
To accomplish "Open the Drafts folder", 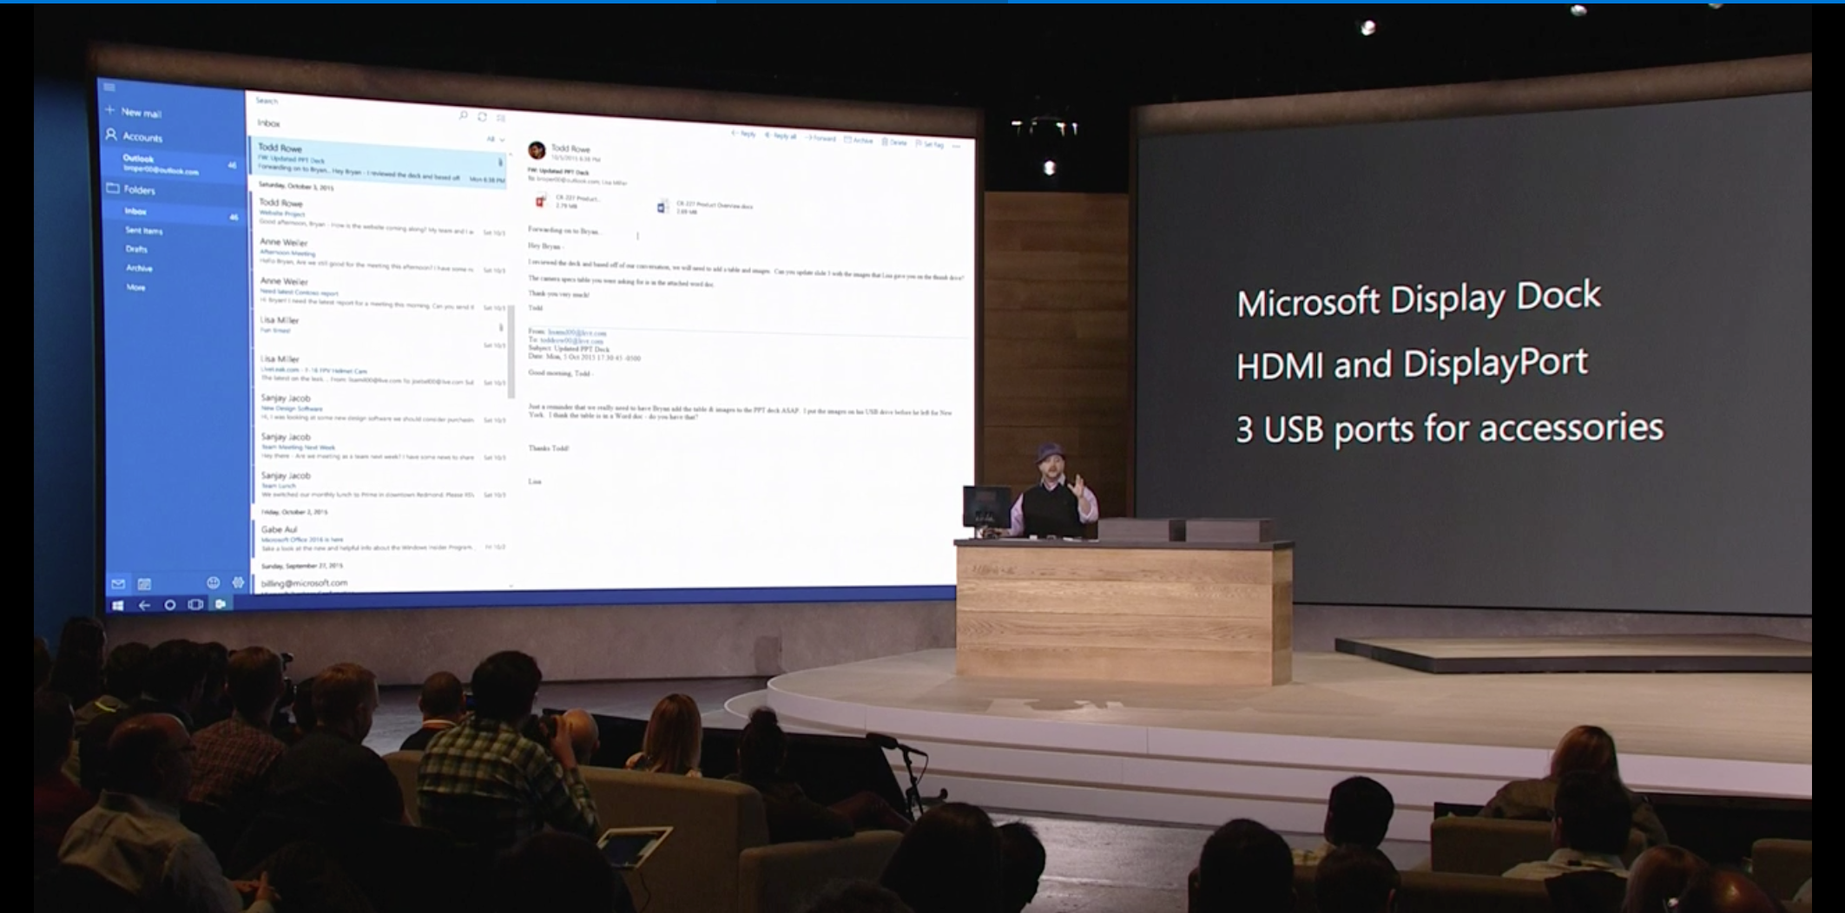I will 136,250.
